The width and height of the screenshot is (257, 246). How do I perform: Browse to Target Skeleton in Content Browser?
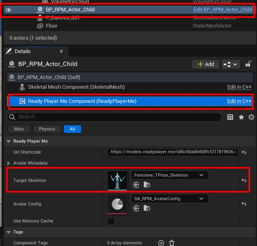pos(147,185)
